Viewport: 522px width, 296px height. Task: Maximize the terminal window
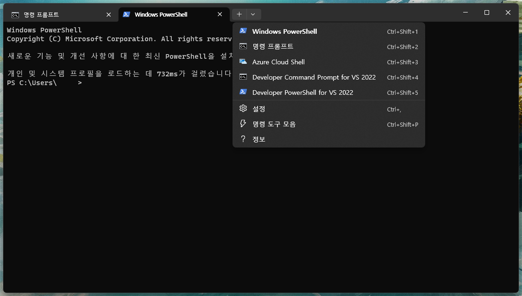pos(487,12)
